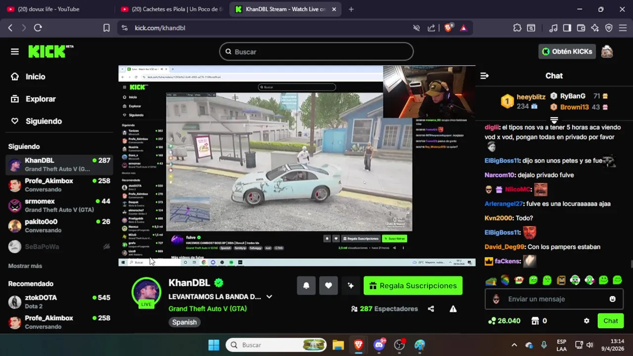Click the sparkle button beside Regala Suscripciones
Viewport: 633px width, 356px height.
point(351,286)
